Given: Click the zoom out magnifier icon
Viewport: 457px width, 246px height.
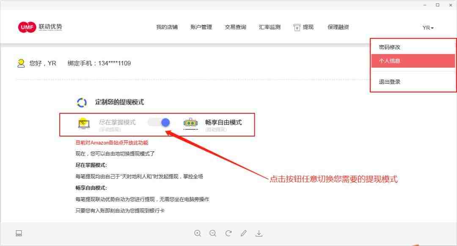Looking at the screenshot, I should click(213, 233).
